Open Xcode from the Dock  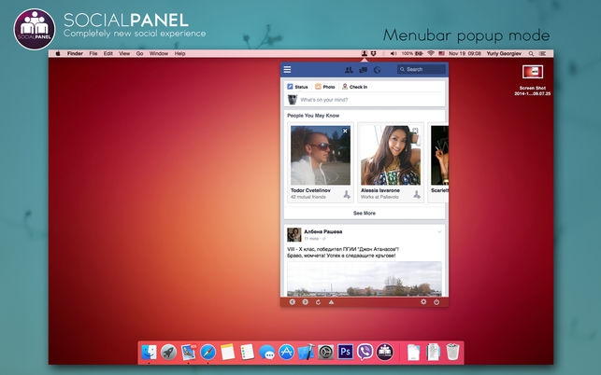point(306,352)
